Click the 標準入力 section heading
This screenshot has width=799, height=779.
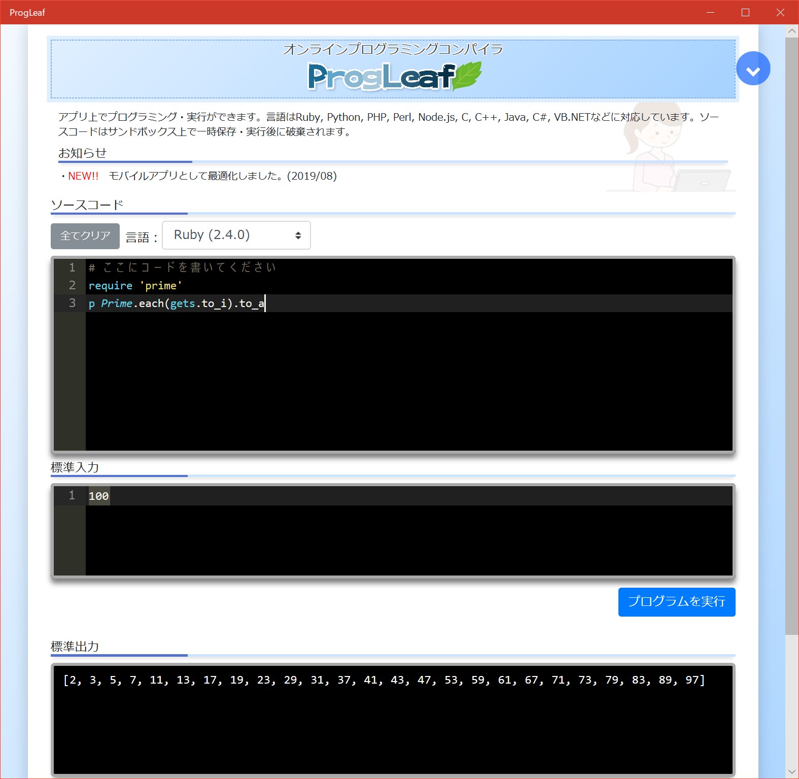click(x=75, y=467)
